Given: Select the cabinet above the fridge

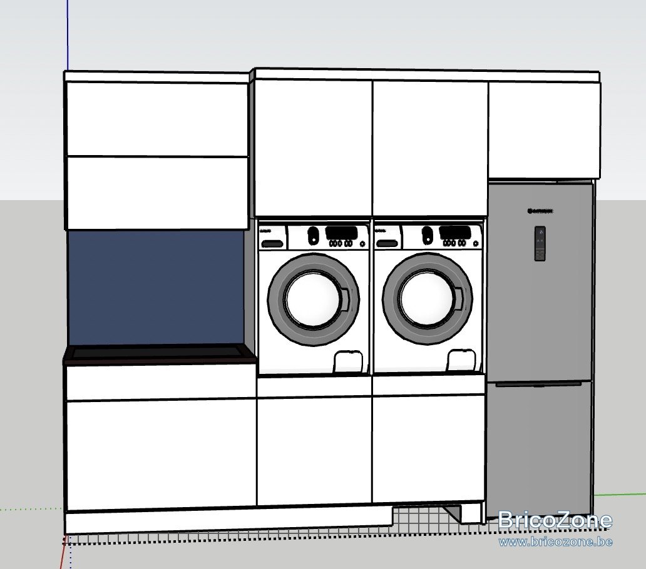Looking at the screenshot, I should click(544, 129).
